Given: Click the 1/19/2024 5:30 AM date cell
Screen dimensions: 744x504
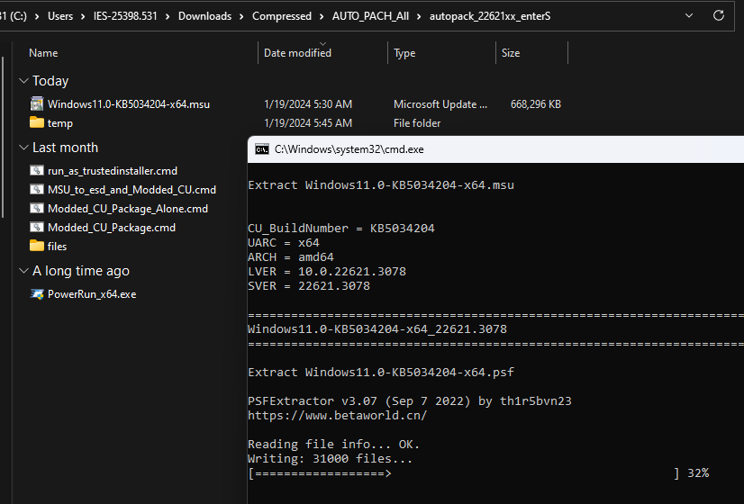Looking at the screenshot, I should tap(308, 104).
